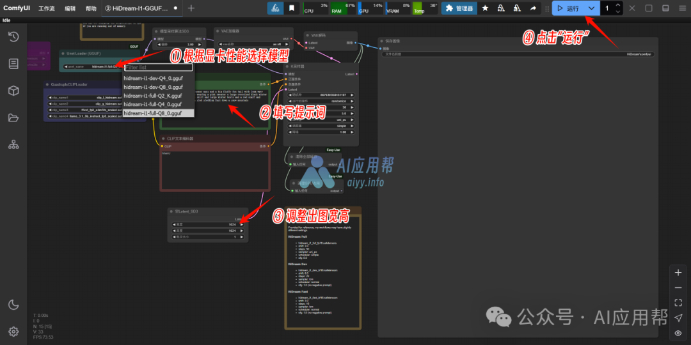Click the boat logo icon in top toolbar
Viewport: 691px width, 345px height.
tap(275, 8)
